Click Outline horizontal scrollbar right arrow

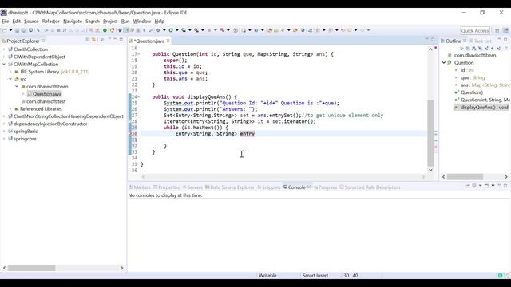506,177
